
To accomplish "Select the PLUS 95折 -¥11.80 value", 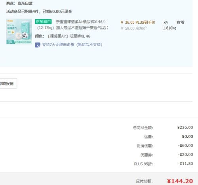I will pyautogui.click(x=186, y=164).
